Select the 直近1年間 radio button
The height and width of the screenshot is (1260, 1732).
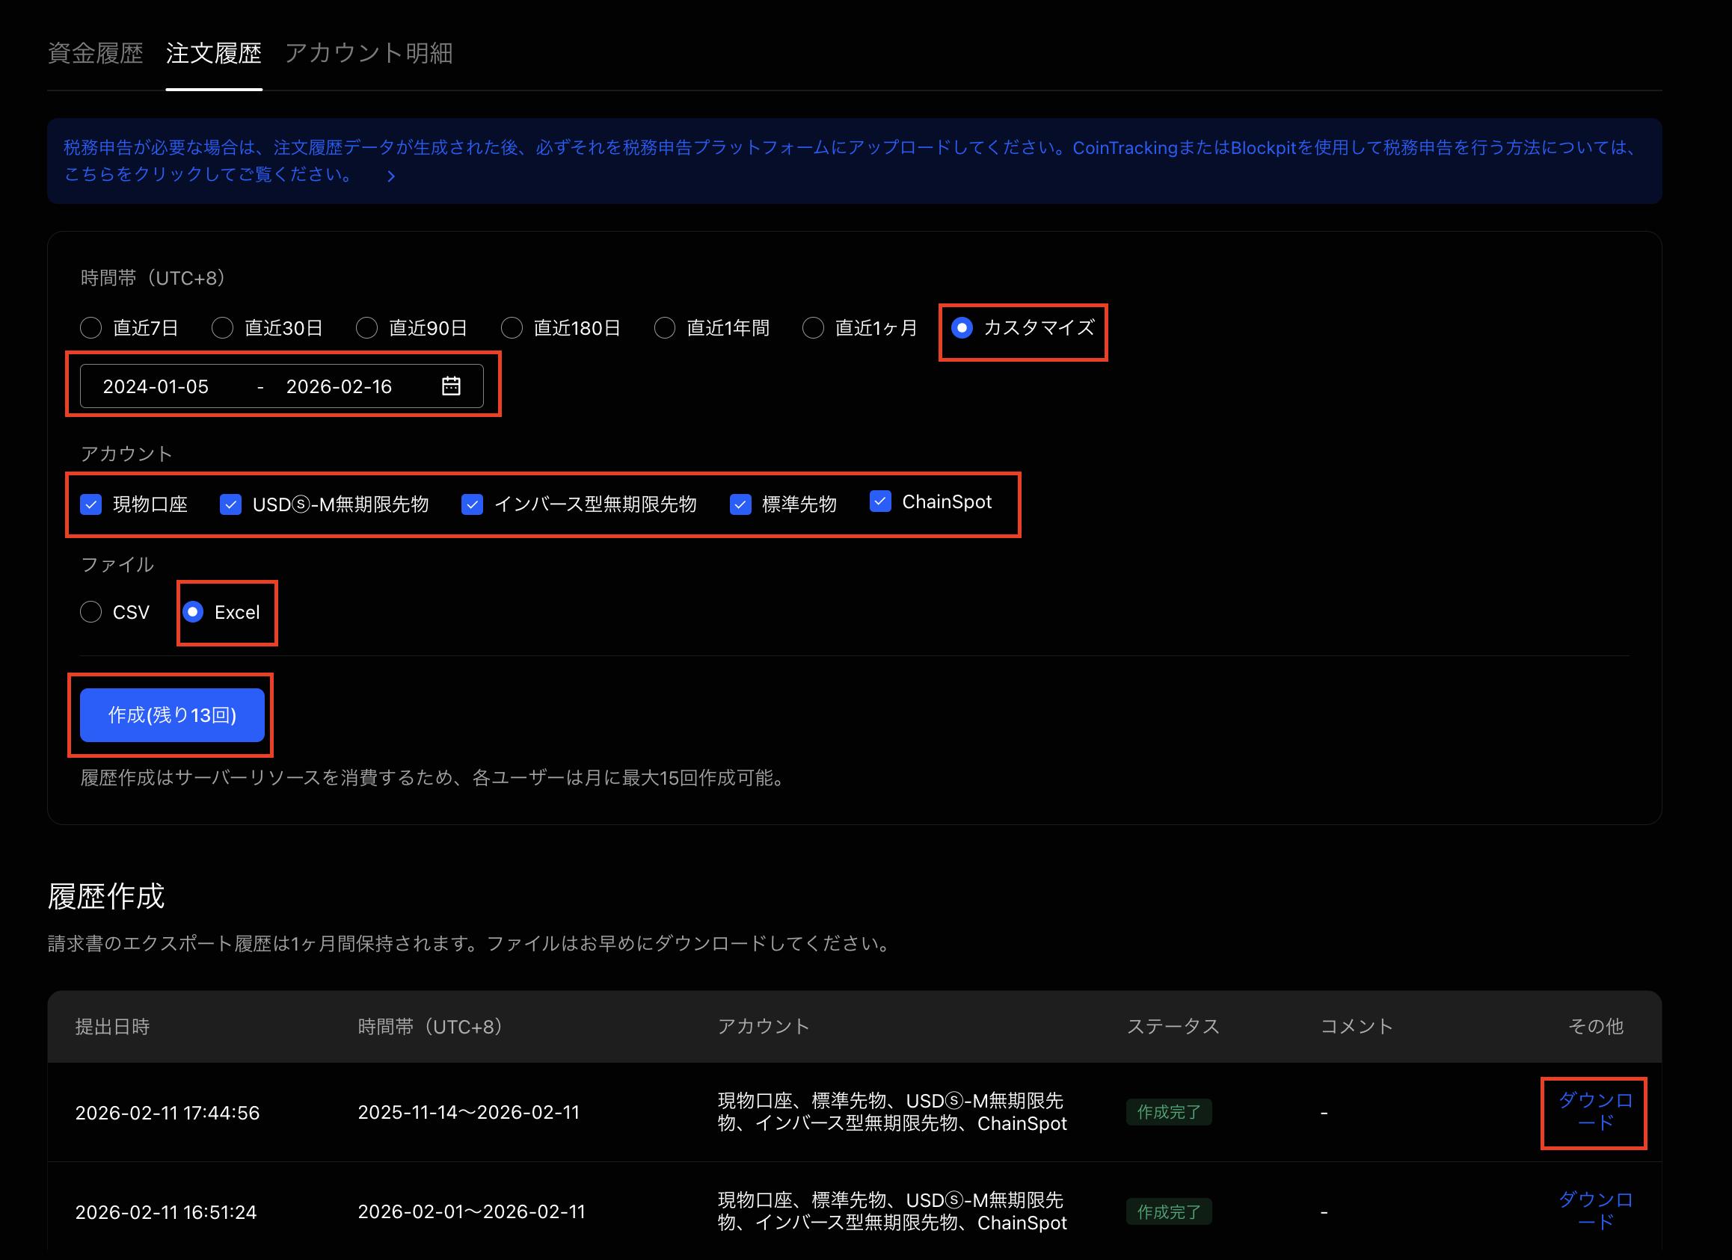(x=665, y=328)
